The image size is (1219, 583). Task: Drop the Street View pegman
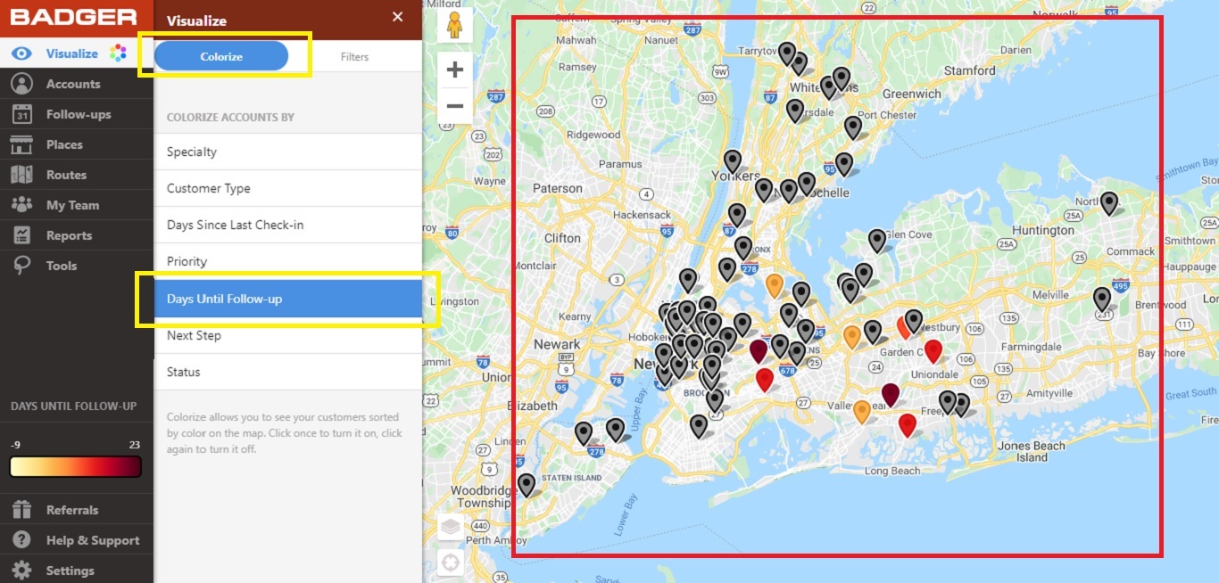click(x=454, y=26)
